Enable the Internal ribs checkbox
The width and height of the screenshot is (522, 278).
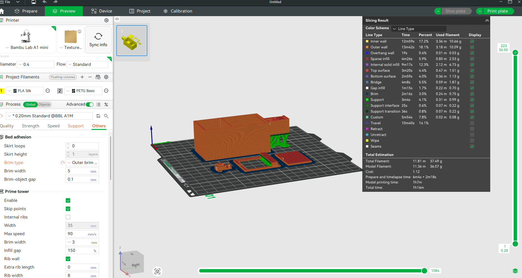68,217
